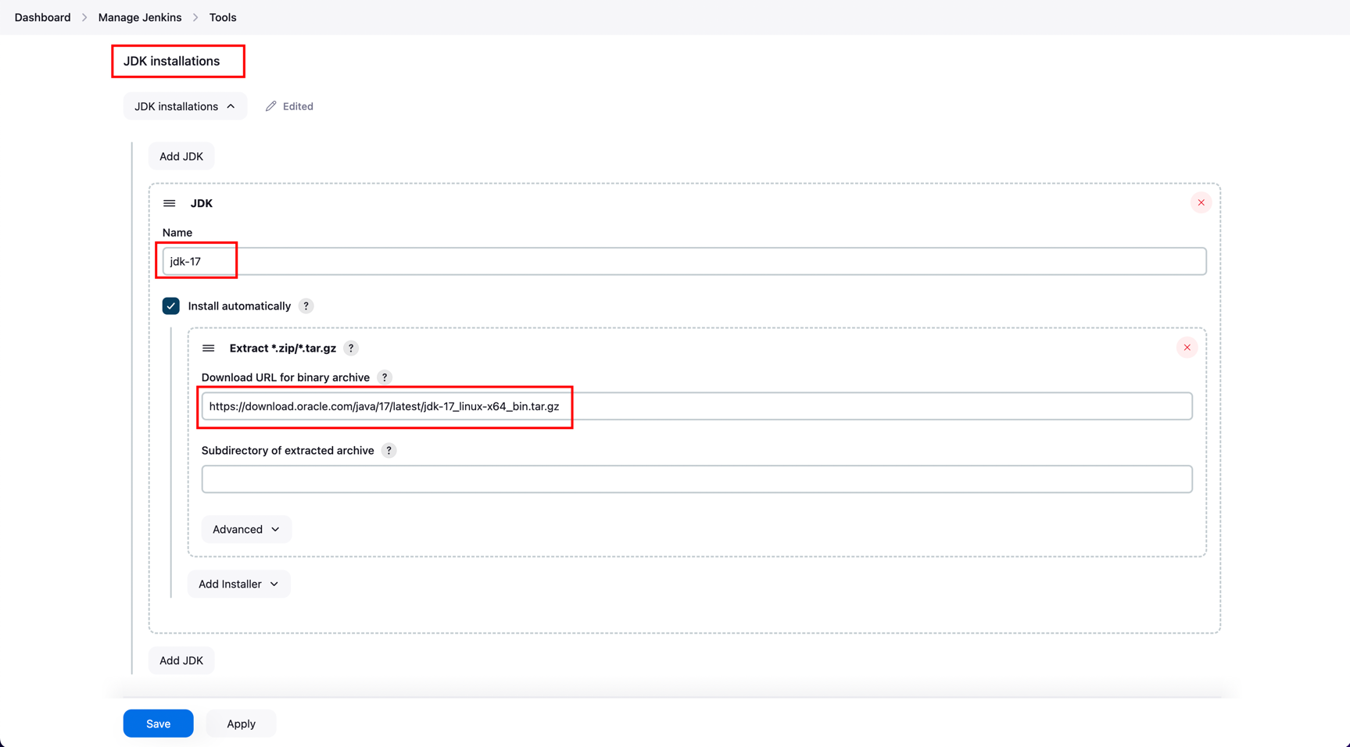This screenshot has height=747, width=1350.
Task: Go to Dashboard breadcrumb
Action: [x=42, y=17]
